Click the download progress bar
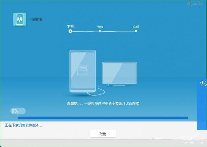 [x=103, y=118]
